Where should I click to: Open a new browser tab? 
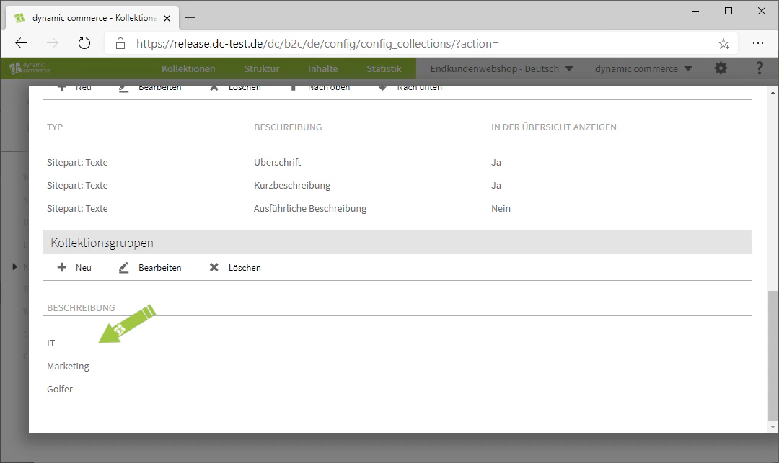click(190, 18)
